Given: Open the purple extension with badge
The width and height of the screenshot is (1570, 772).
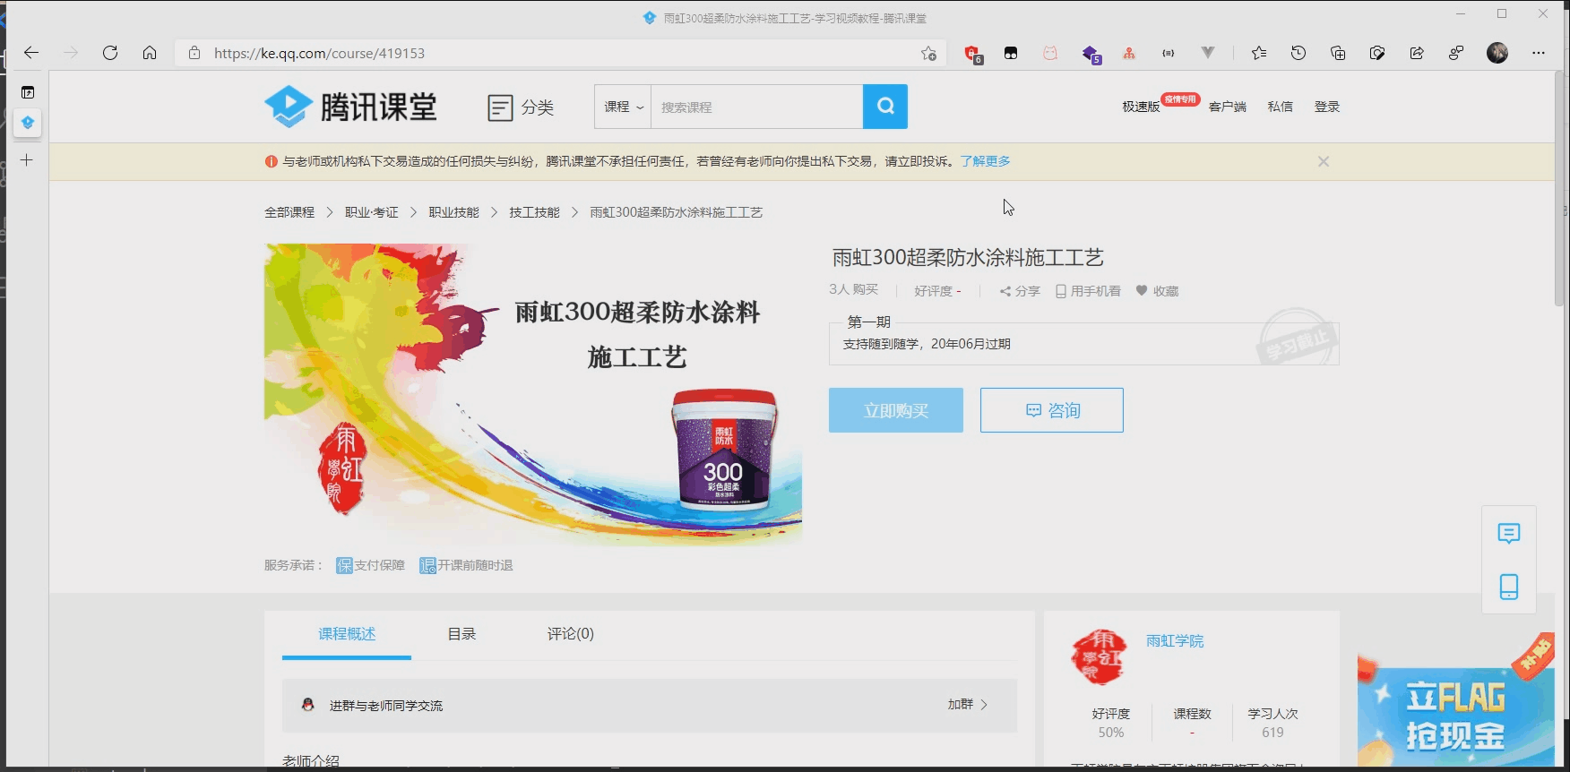Looking at the screenshot, I should (1091, 54).
